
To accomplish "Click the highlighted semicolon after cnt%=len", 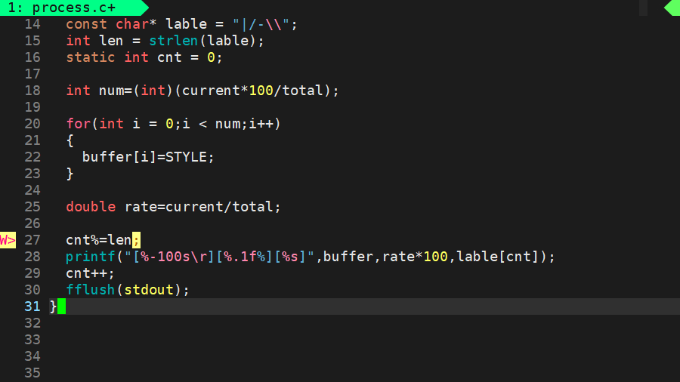I will click(136, 240).
